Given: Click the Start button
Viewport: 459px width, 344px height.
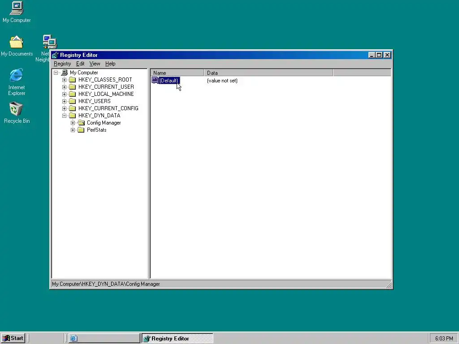Looking at the screenshot, I should click(13, 339).
